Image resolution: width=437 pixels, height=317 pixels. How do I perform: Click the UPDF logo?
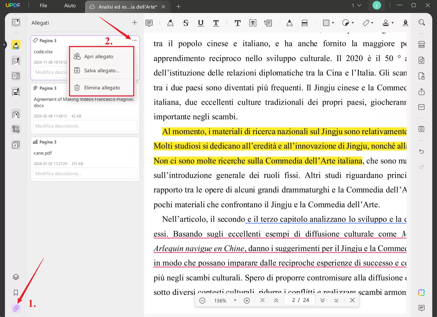click(x=13, y=5)
